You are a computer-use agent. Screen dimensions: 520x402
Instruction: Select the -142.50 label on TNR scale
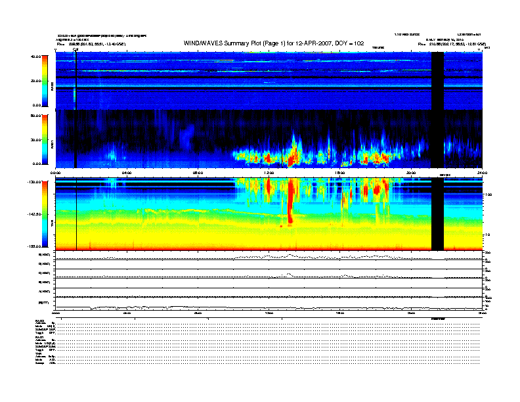point(34,214)
